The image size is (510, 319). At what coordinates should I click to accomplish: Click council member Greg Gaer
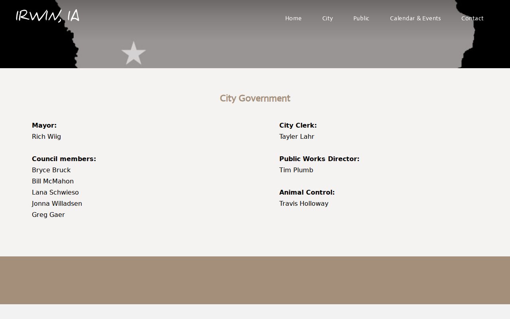click(x=48, y=215)
